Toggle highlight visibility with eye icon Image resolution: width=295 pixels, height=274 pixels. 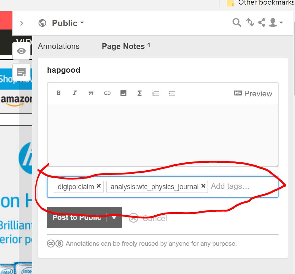coord(21,51)
